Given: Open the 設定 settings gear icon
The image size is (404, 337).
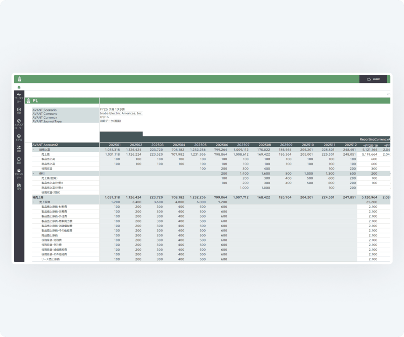Looking at the screenshot, I should [x=19, y=160].
